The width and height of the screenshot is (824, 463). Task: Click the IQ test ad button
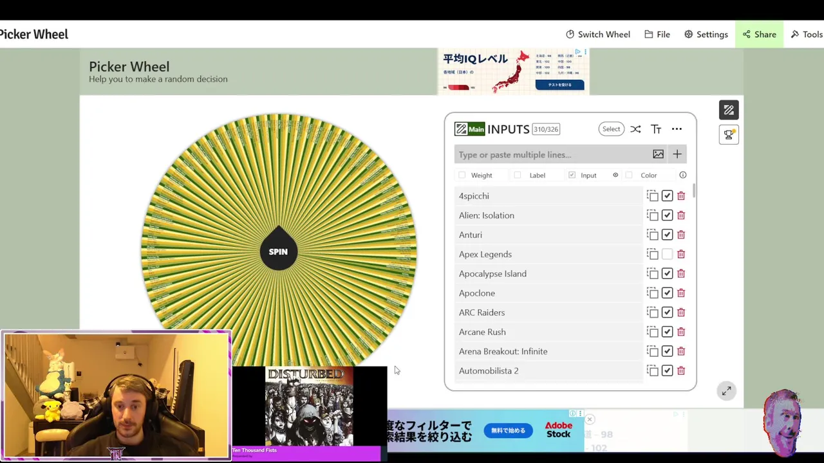point(559,84)
